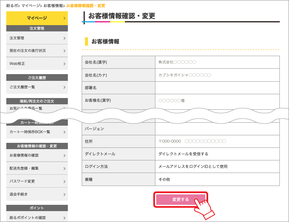Click the メールアドレスをログインIDとして使用 cell
The width and height of the screenshot is (289, 222).
tap(217, 167)
